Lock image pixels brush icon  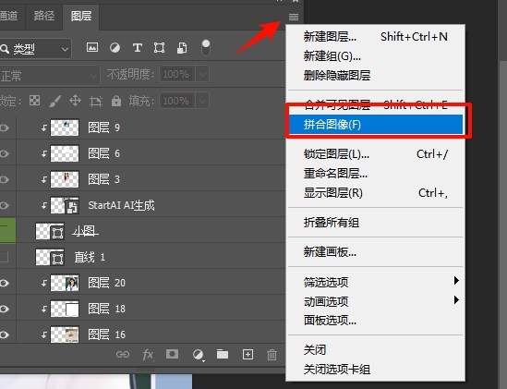click(x=55, y=101)
